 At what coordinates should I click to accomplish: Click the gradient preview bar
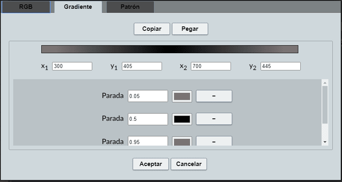pyautogui.click(x=170, y=49)
